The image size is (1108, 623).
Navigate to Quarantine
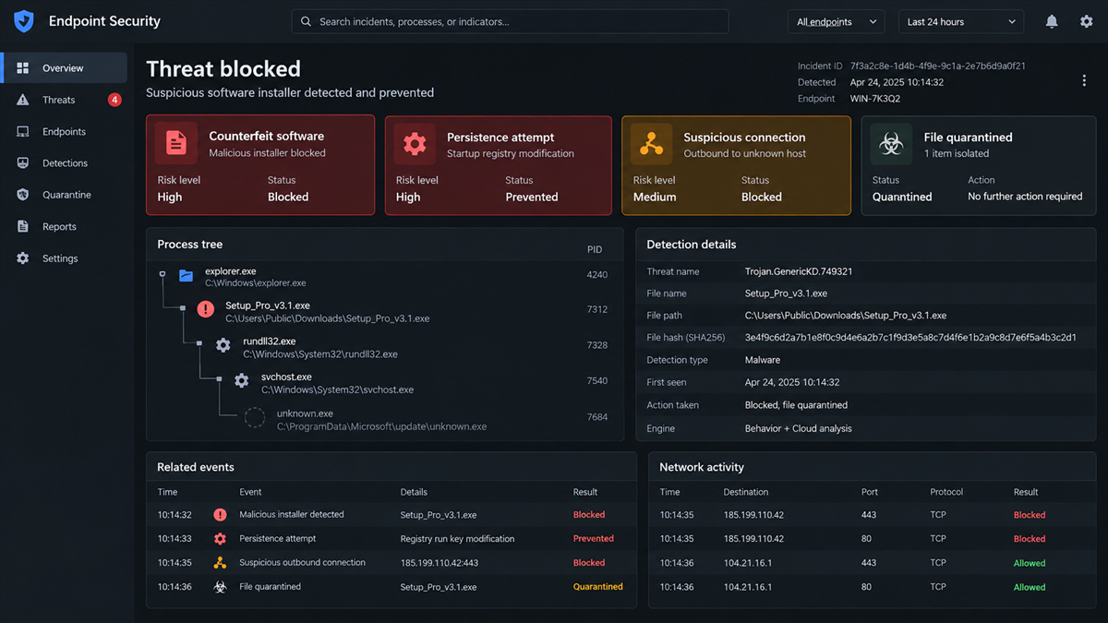click(65, 195)
